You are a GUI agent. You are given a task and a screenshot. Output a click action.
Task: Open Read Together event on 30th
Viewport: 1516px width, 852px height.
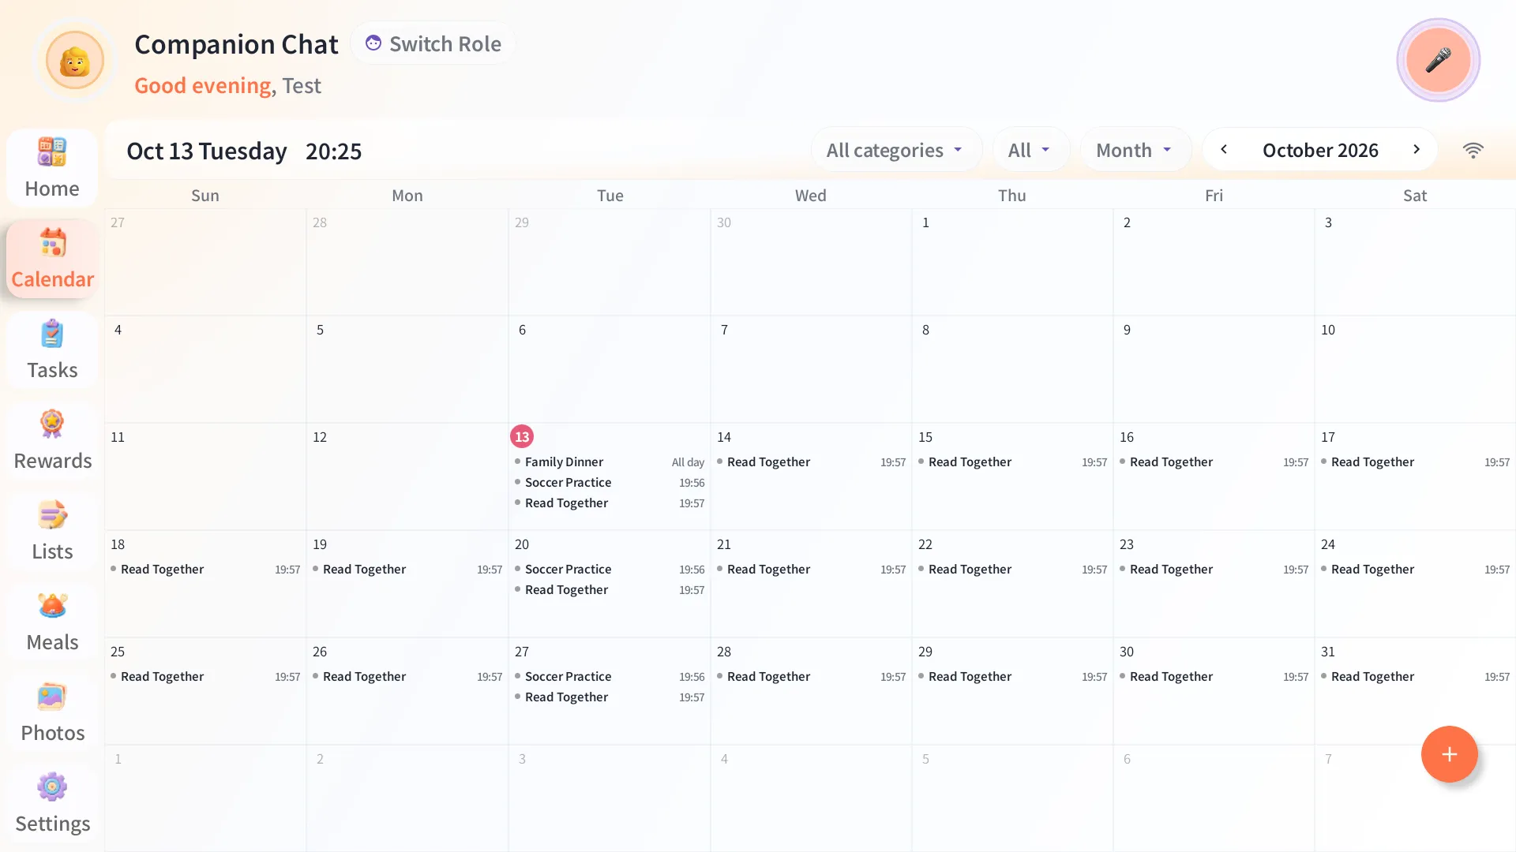(x=1214, y=677)
